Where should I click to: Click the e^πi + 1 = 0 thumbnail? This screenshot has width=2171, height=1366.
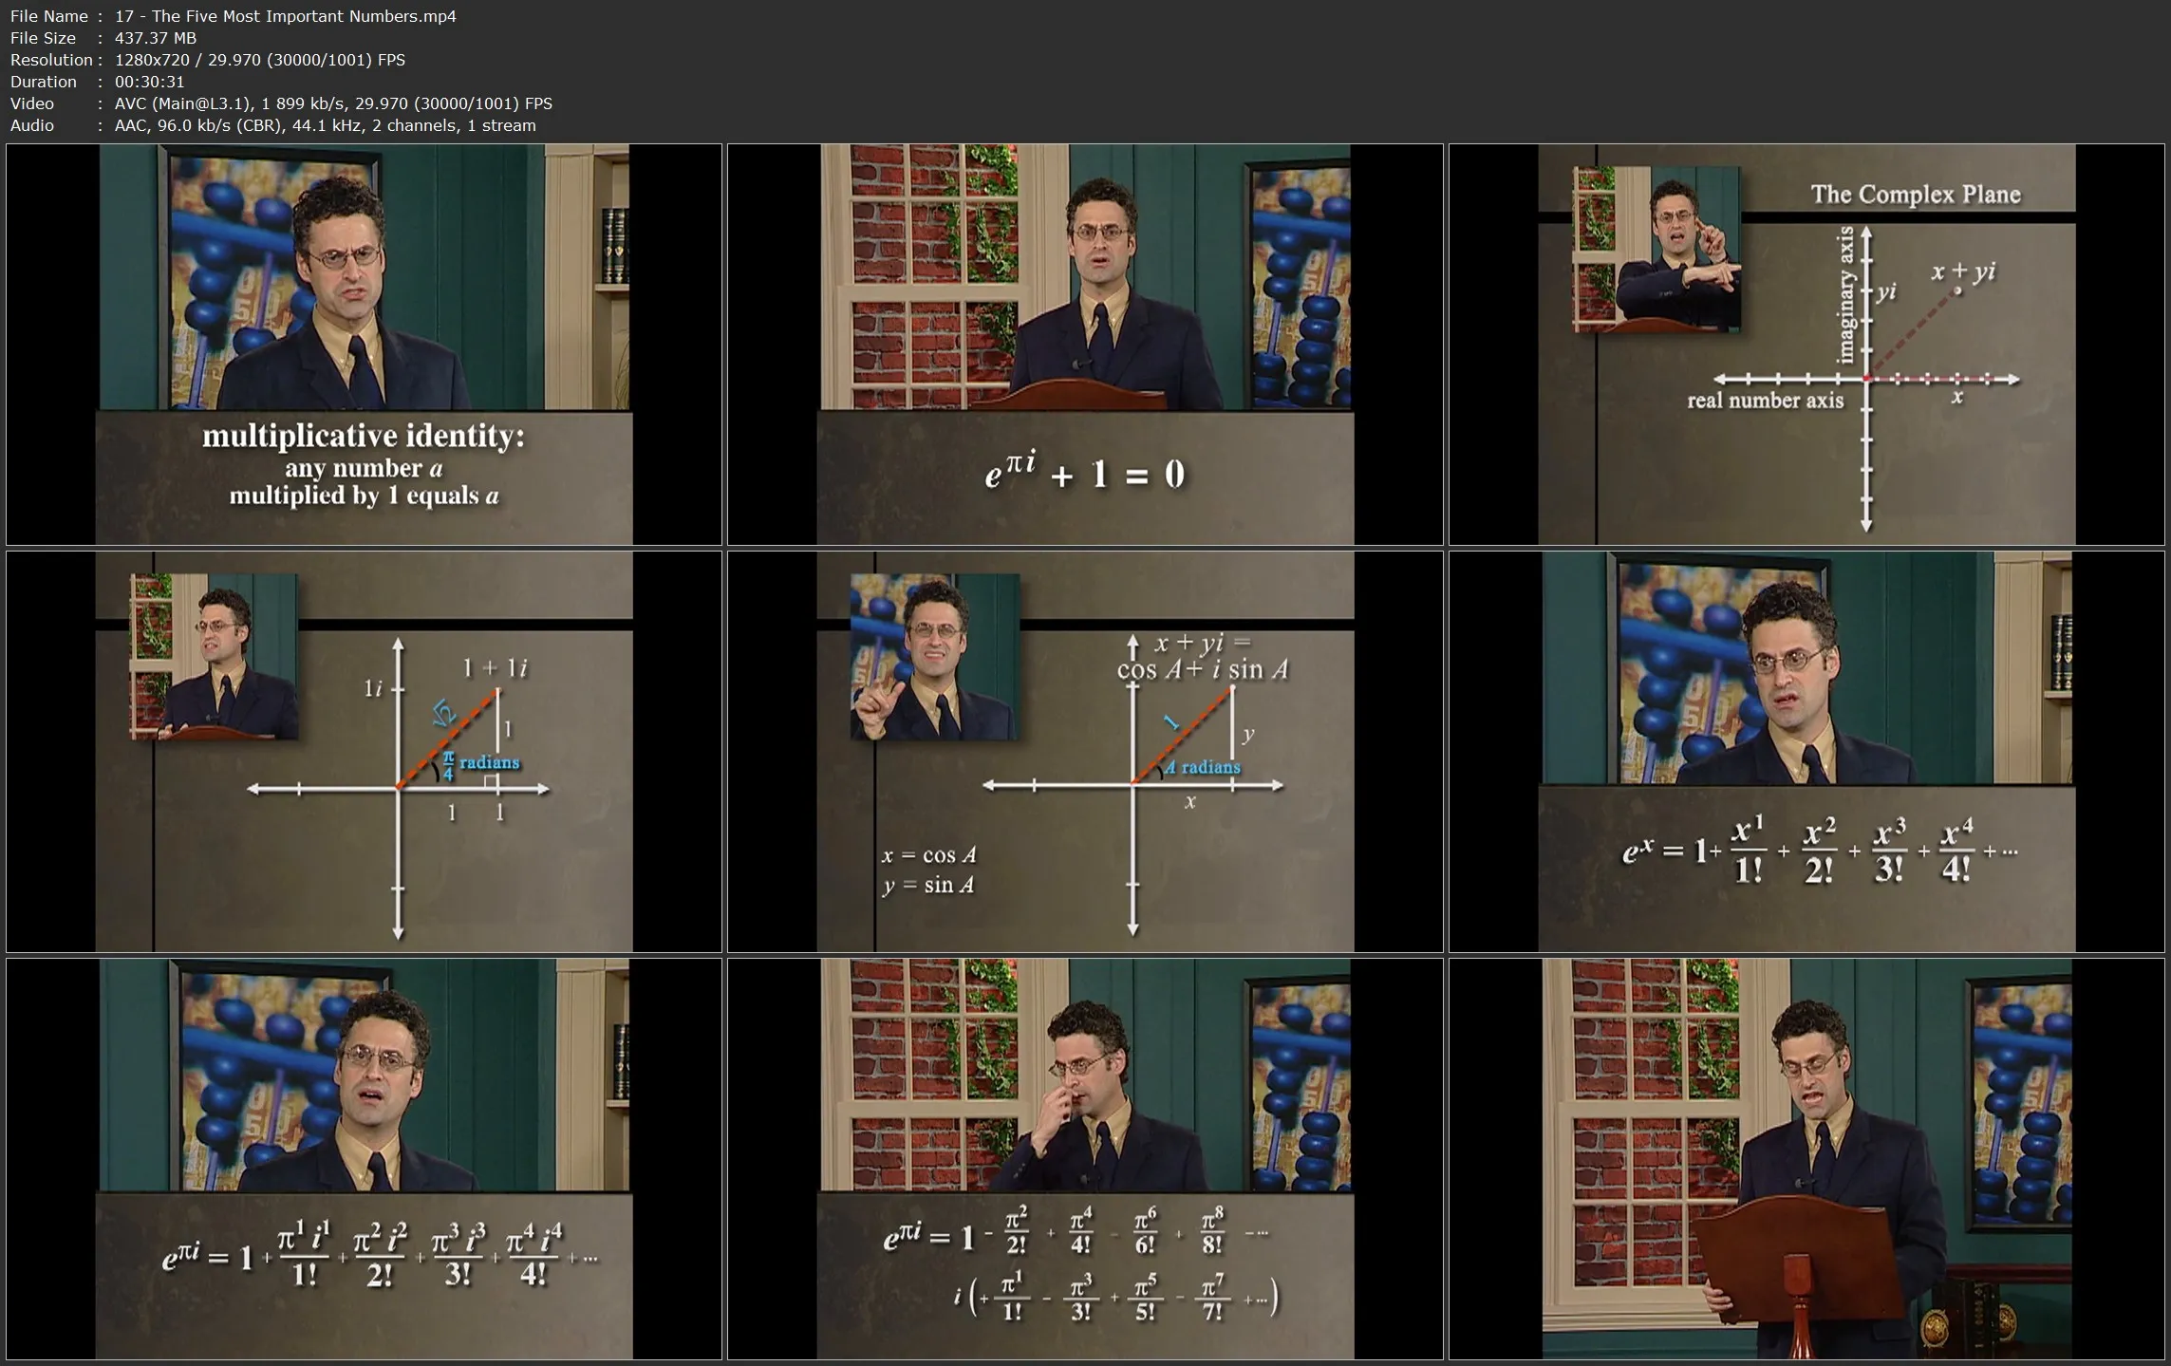pyautogui.click(x=1085, y=344)
